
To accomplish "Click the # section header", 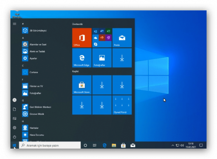I will coord(23,24).
